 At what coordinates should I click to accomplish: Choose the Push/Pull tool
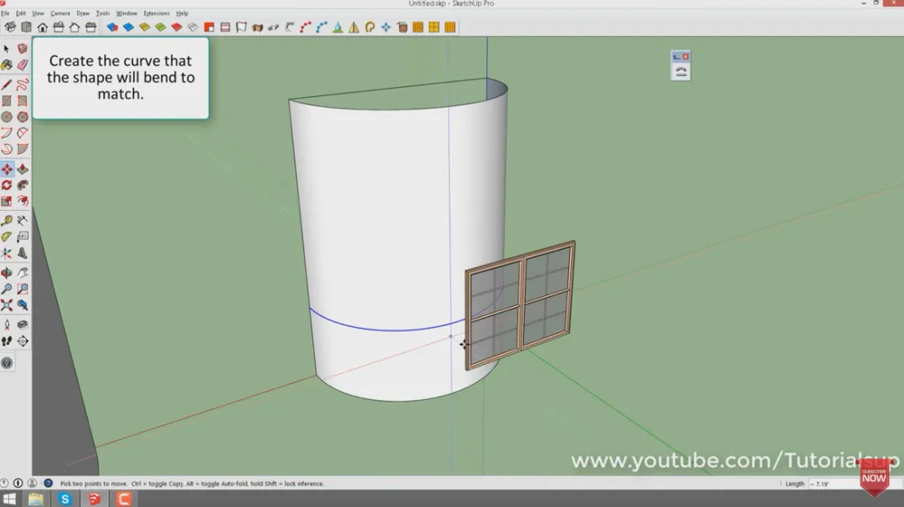[23, 169]
